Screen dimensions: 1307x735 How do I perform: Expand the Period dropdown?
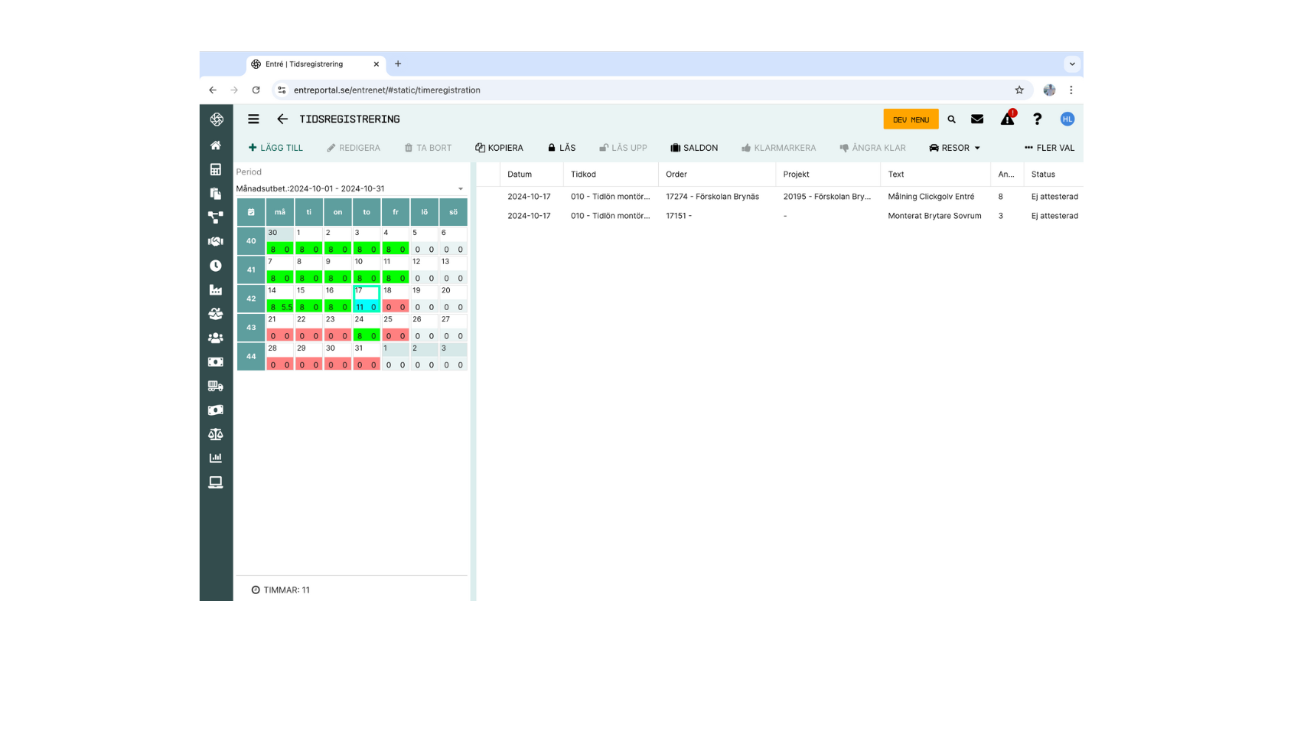460,189
